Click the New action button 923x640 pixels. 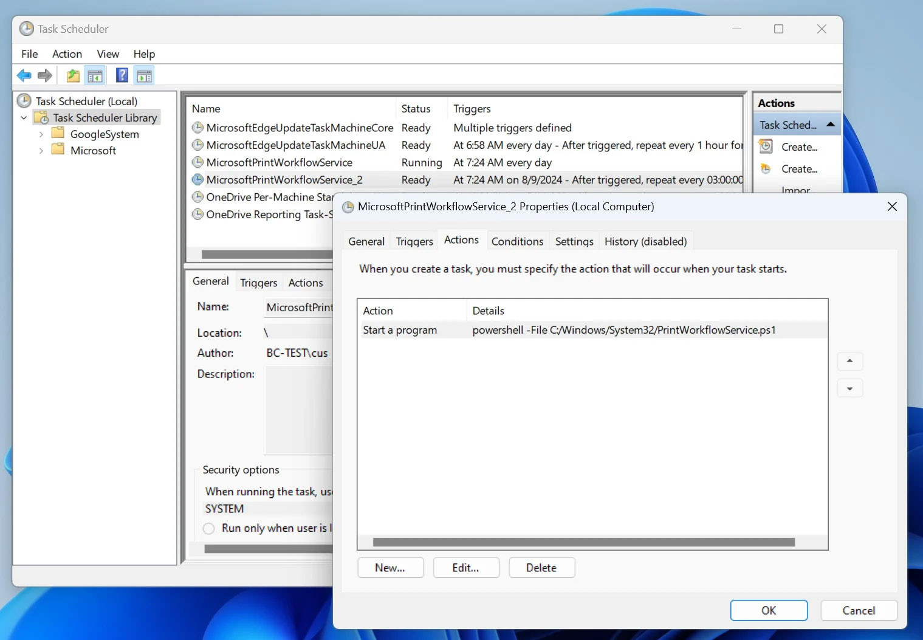pyautogui.click(x=390, y=567)
